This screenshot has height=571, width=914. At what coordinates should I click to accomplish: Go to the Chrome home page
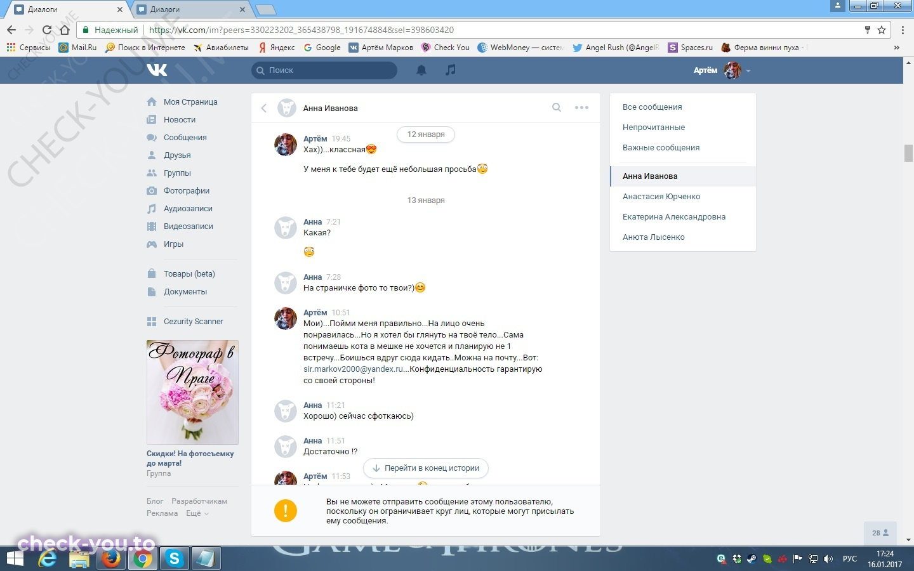64,30
